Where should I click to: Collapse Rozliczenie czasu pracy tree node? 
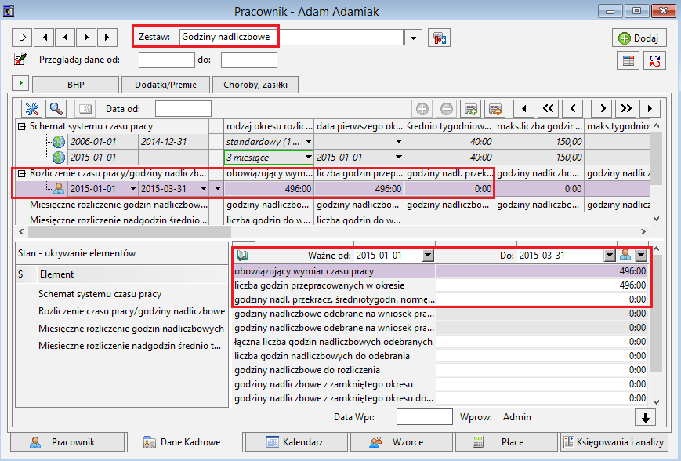point(21,173)
